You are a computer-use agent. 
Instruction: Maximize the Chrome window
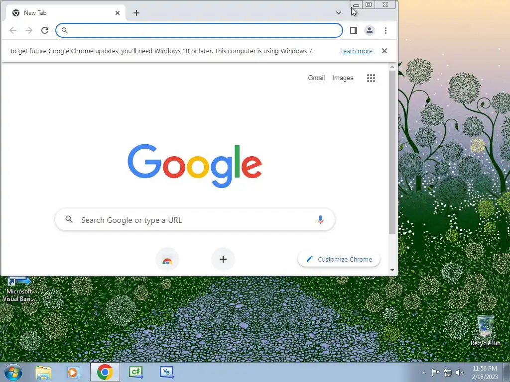tap(369, 4)
